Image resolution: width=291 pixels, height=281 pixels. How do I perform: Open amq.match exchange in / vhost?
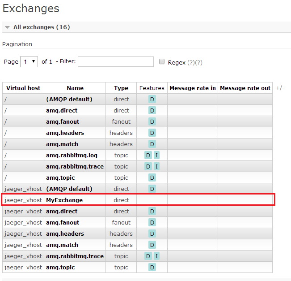tap(62, 144)
